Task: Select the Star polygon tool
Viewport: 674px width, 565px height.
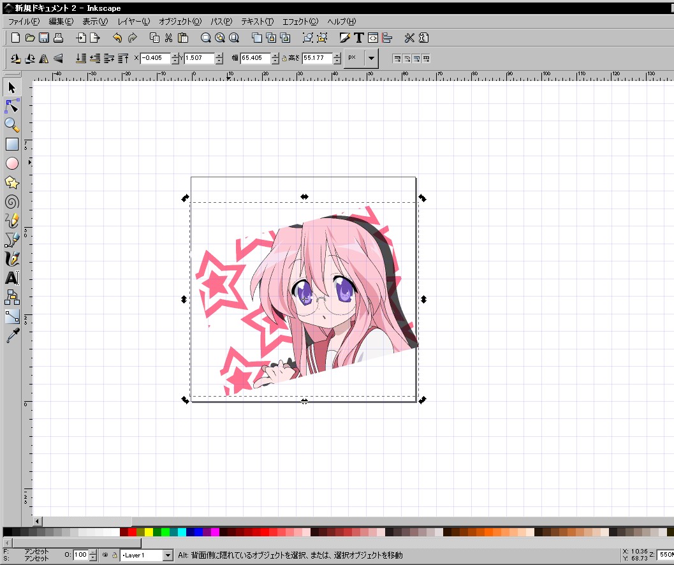Action: pos(11,183)
